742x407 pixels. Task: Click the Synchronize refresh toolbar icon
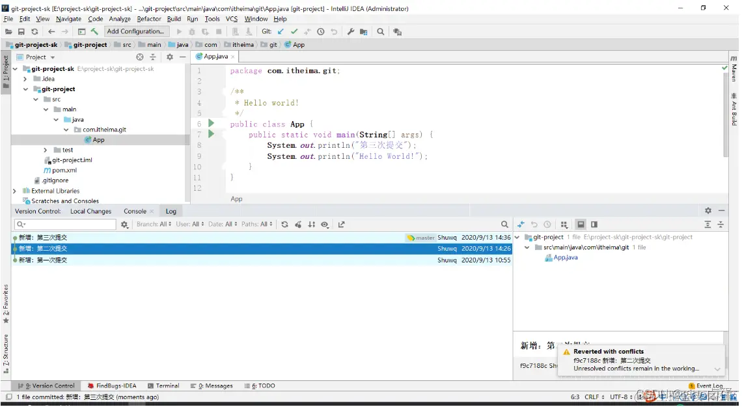pos(34,32)
